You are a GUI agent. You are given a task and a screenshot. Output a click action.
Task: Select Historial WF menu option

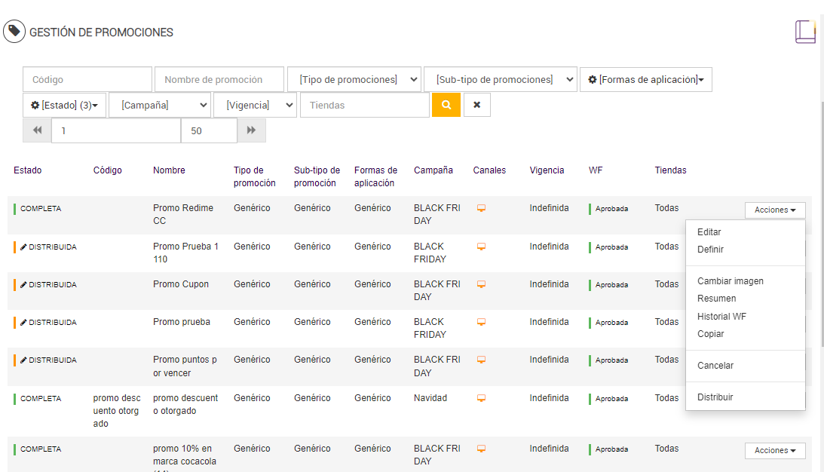click(x=721, y=317)
